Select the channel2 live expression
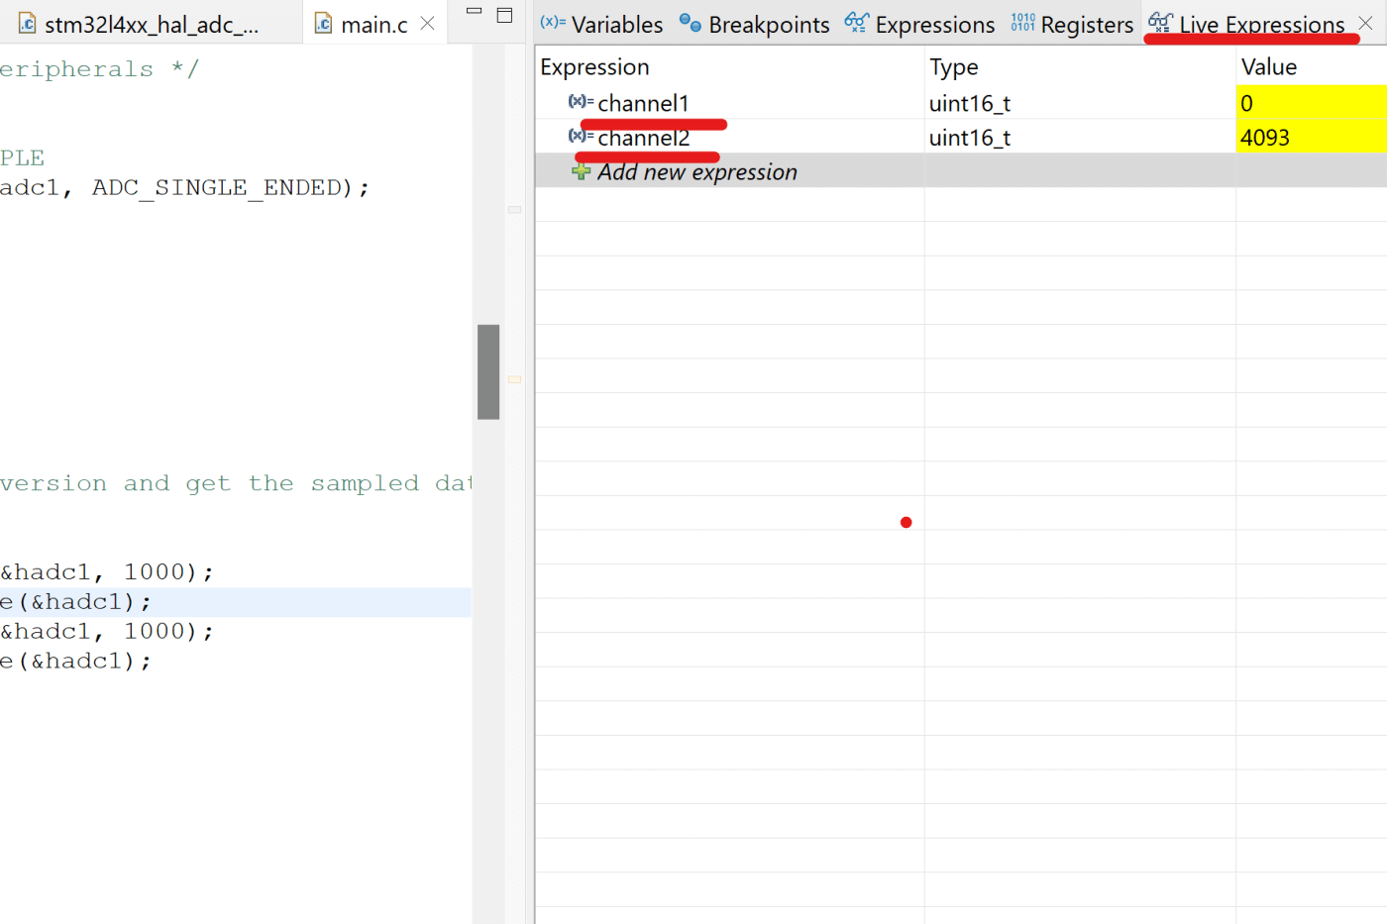The width and height of the screenshot is (1387, 924). point(644,138)
